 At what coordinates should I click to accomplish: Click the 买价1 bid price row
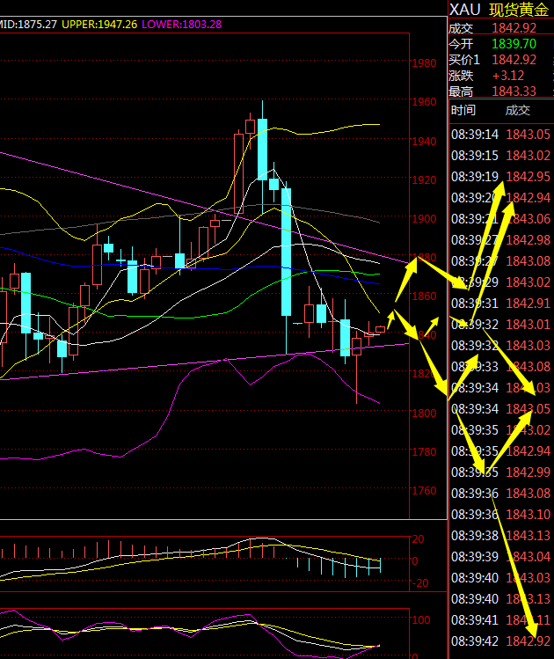(499, 59)
